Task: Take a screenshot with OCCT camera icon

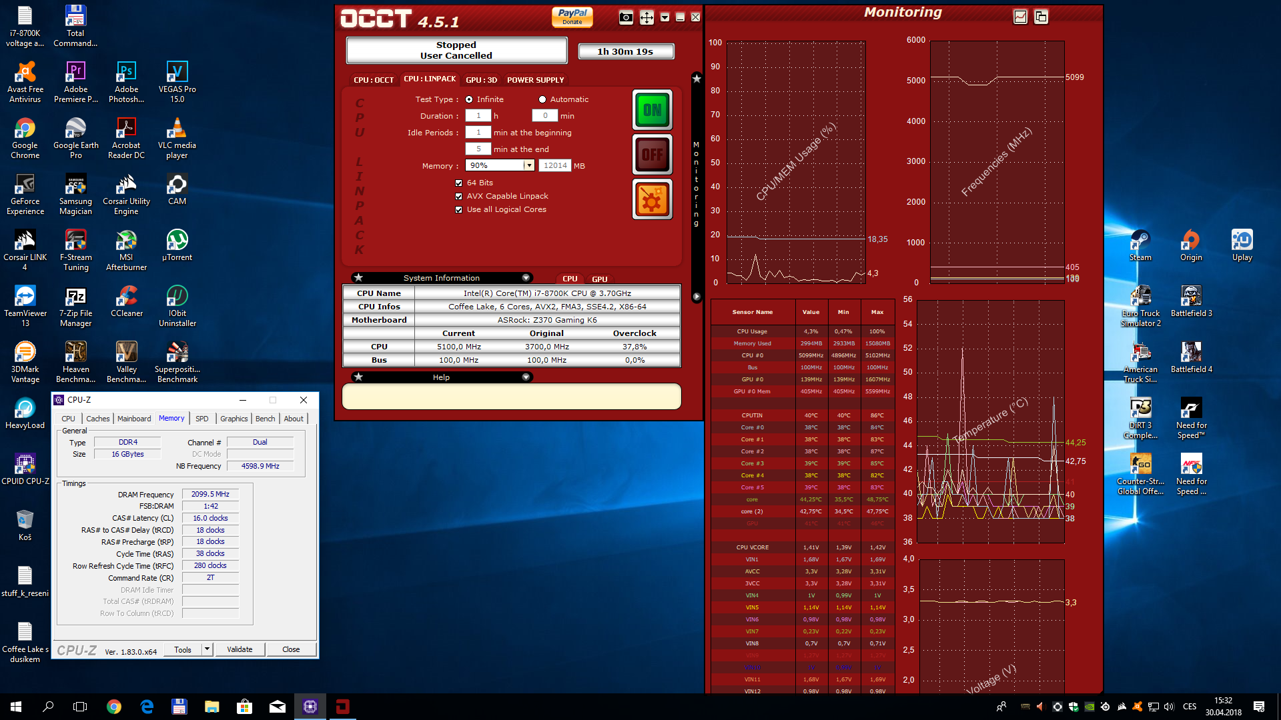Action: coord(626,18)
